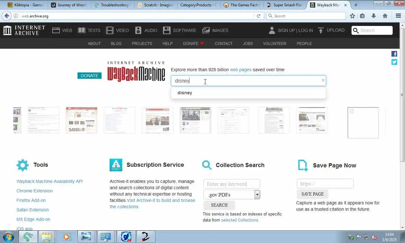Viewport: 405px width, 243px height.
Task: Switch to Journey of Wrestling tab
Action: pyautogui.click(x=70, y=5)
